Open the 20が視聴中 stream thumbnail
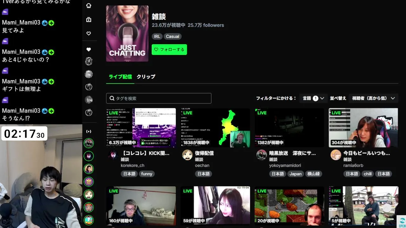Image resolution: width=406 pixels, height=228 pixels. coord(289,206)
